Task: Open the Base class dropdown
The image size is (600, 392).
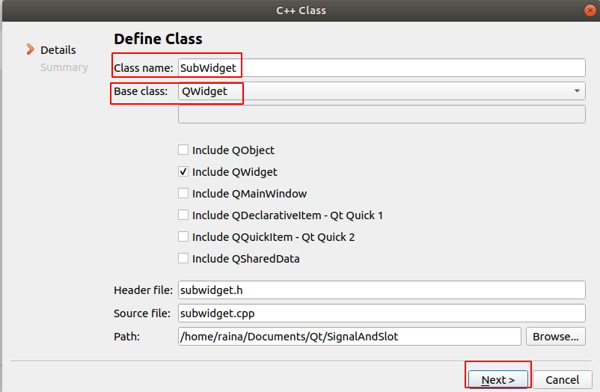Action: coord(382,91)
